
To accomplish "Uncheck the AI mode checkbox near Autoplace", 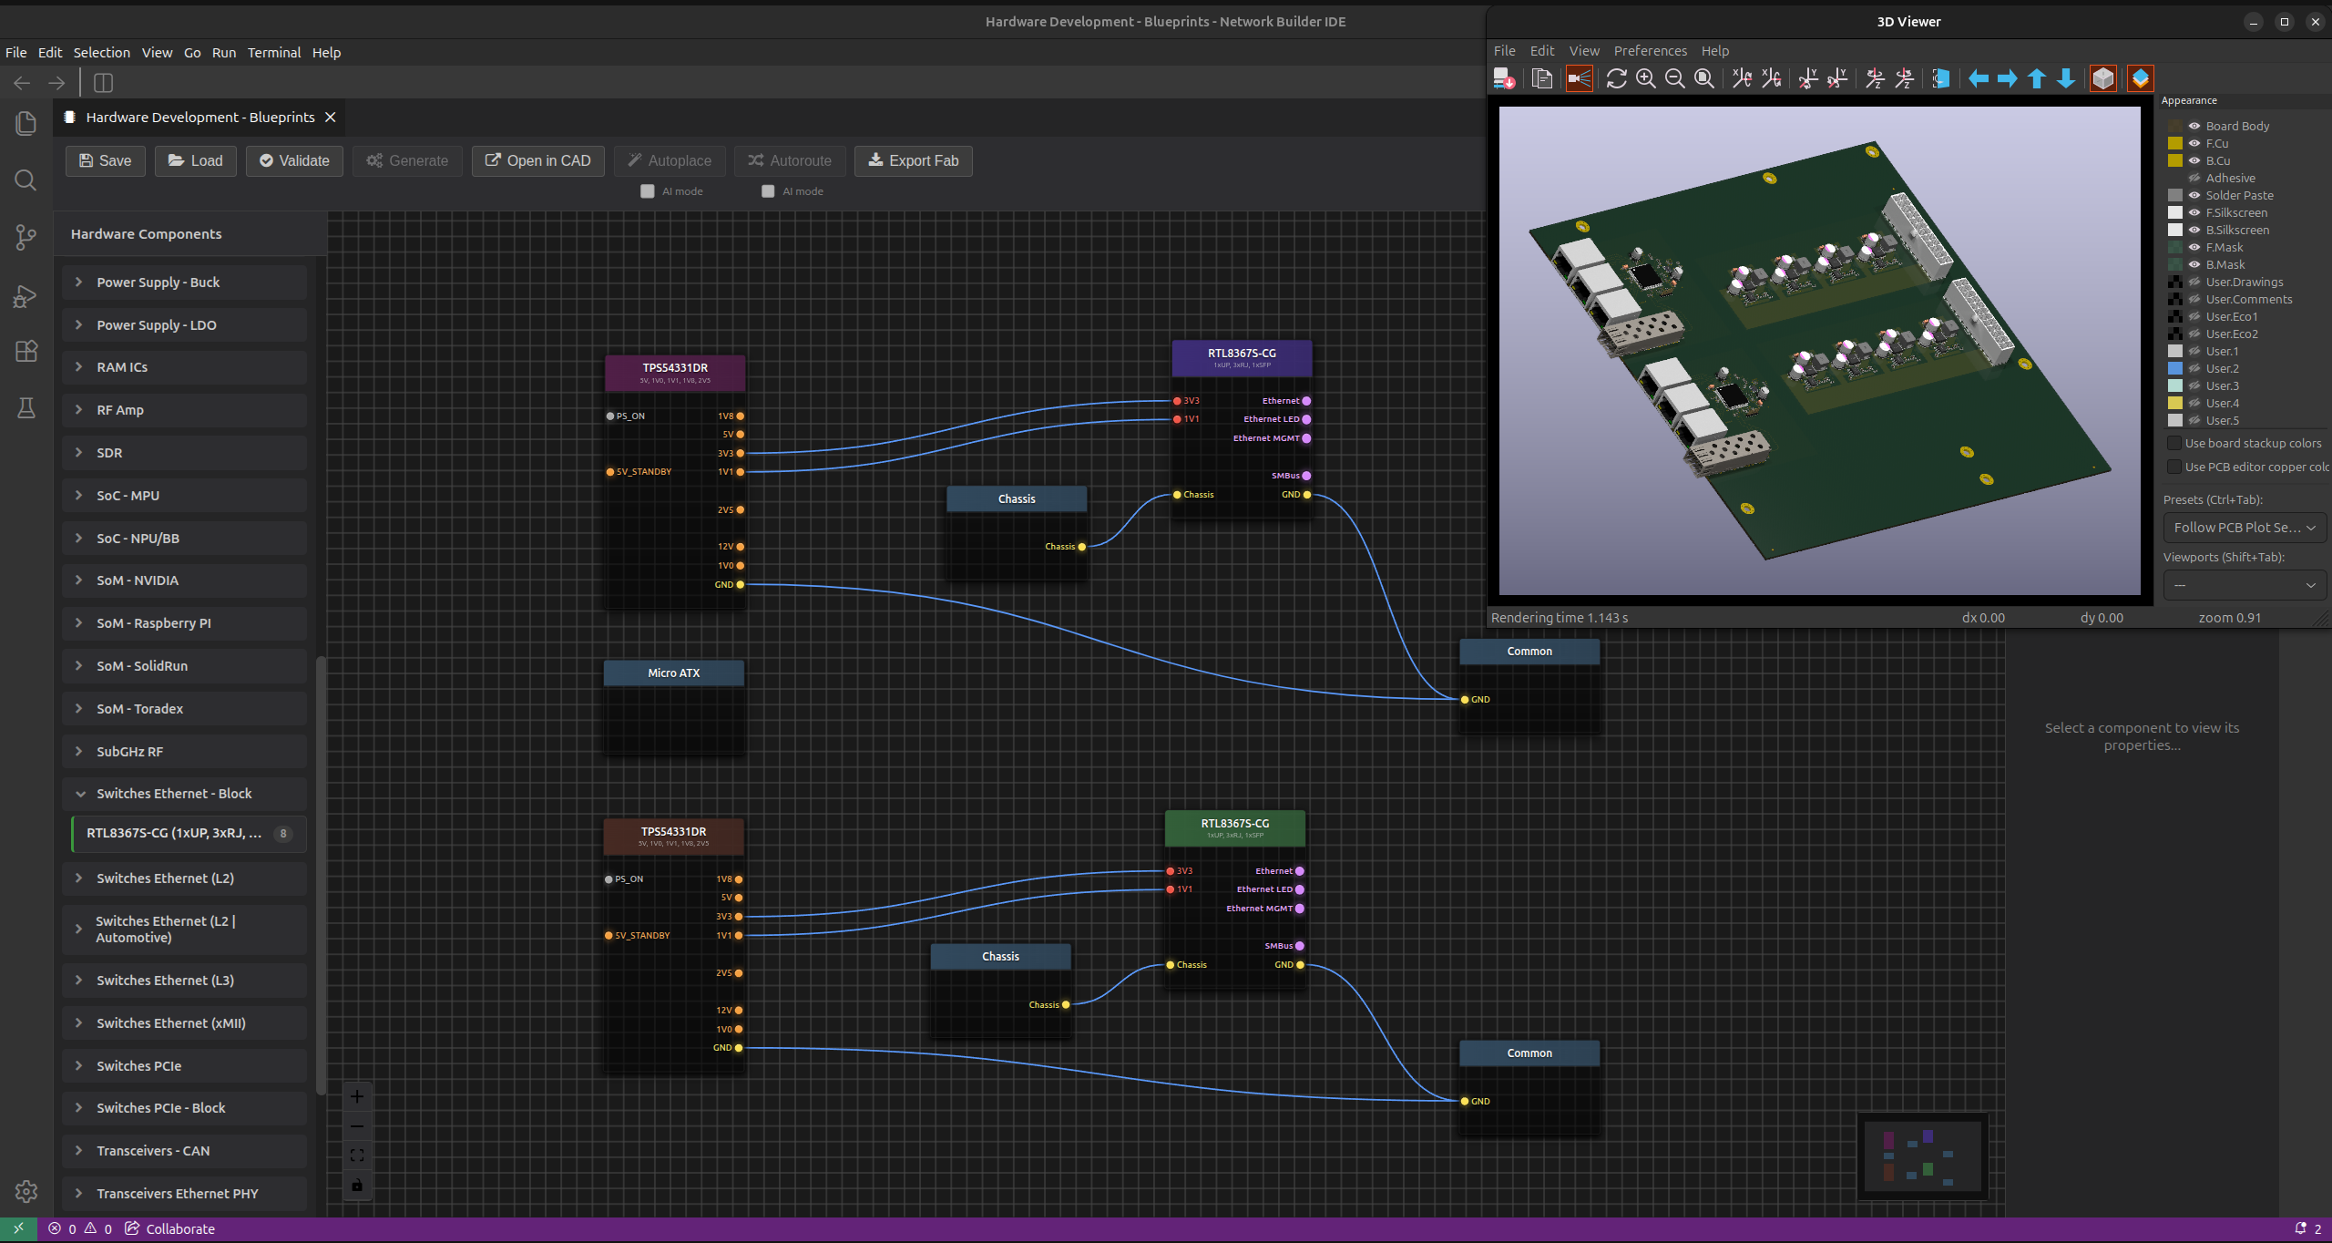I will click(x=647, y=191).
